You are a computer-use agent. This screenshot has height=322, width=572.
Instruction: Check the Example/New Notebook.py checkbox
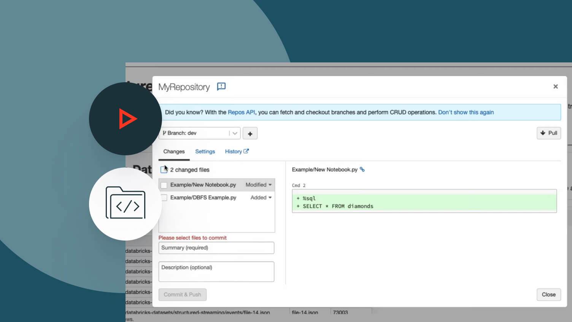(x=164, y=185)
